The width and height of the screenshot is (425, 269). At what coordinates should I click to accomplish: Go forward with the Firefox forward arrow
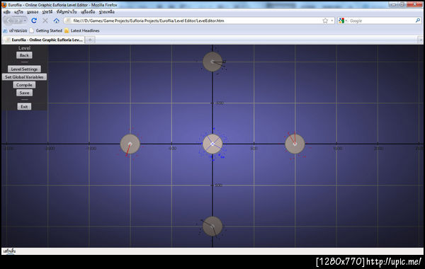(x=18, y=21)
